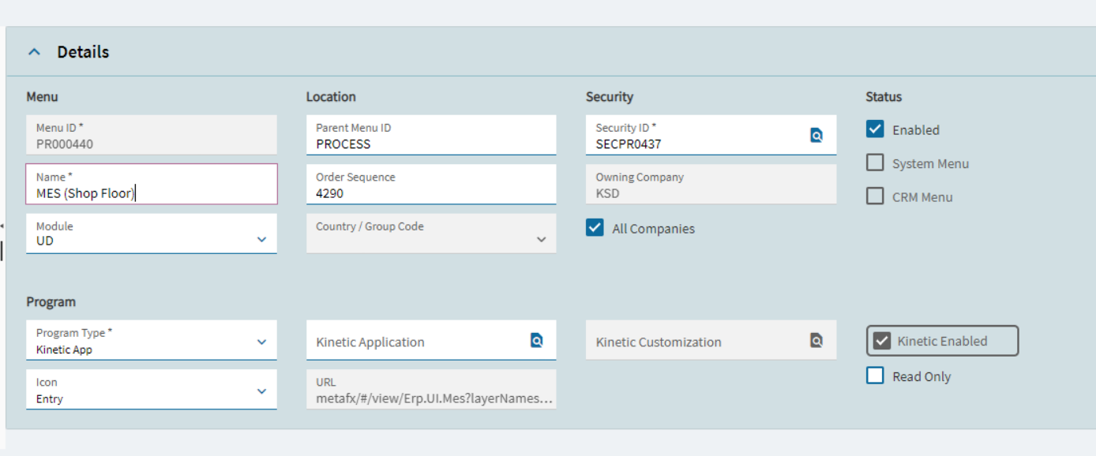Expand the Module dropdown
This screenshot has width=1096, height=456.
(x=262, y=240)
